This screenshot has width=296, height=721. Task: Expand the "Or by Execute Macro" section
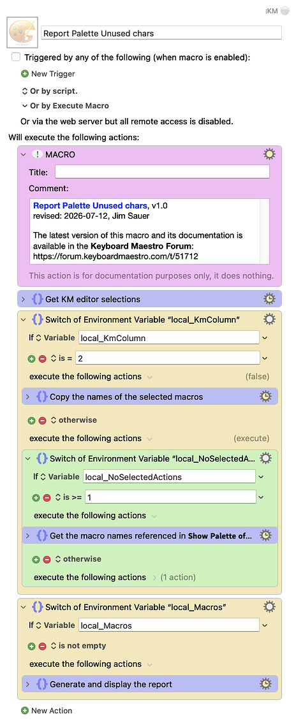25,106
